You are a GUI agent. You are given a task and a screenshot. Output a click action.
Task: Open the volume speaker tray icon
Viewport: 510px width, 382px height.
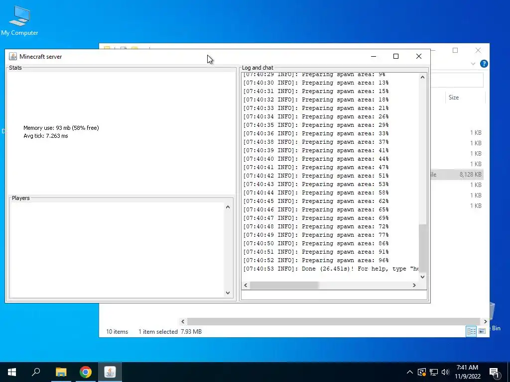click(x=445, y=372)
